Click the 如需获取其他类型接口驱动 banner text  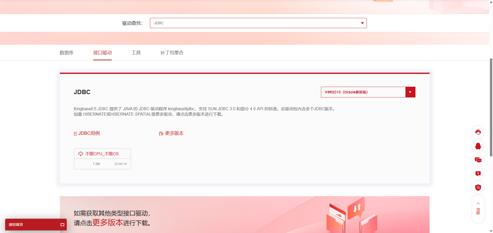pos(112,213)
